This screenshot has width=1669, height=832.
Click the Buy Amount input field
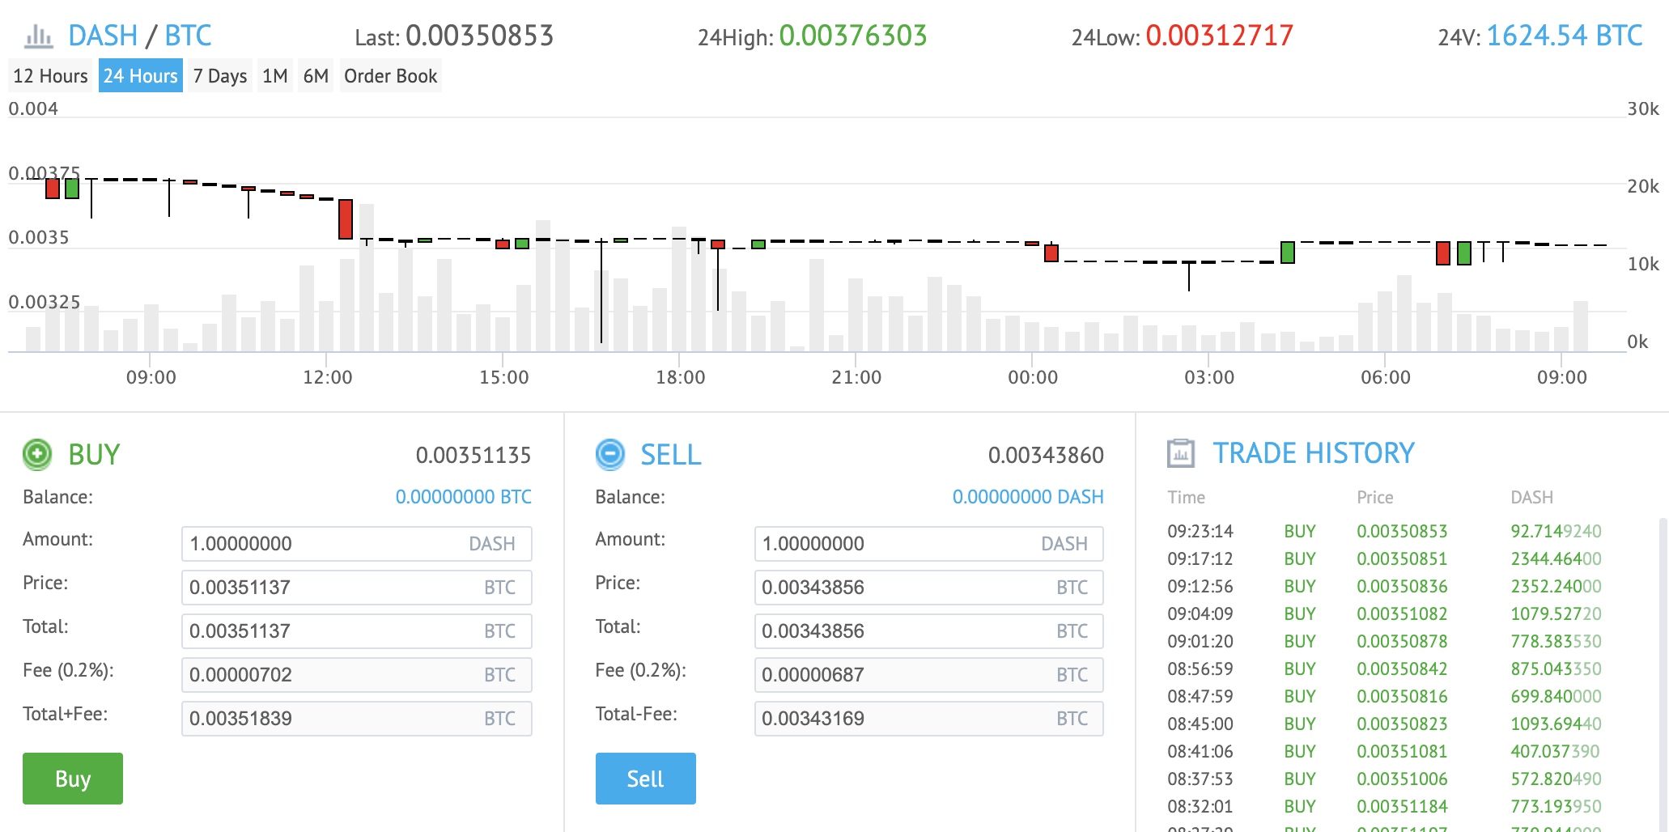point(356,543)
